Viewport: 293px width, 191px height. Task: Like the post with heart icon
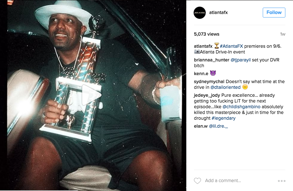pyautogui.click(x=197, y=181)
